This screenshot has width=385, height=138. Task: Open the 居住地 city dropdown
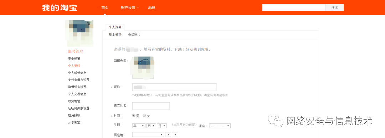coord(168,134)
